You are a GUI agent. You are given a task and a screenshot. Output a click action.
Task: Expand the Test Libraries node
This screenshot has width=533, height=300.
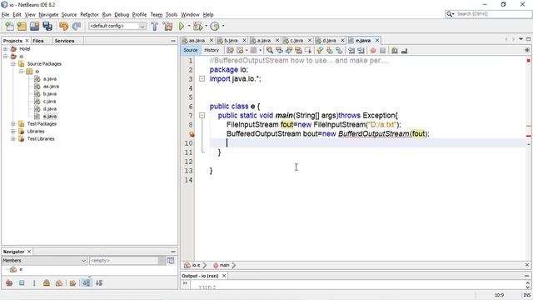pos(13,139)
